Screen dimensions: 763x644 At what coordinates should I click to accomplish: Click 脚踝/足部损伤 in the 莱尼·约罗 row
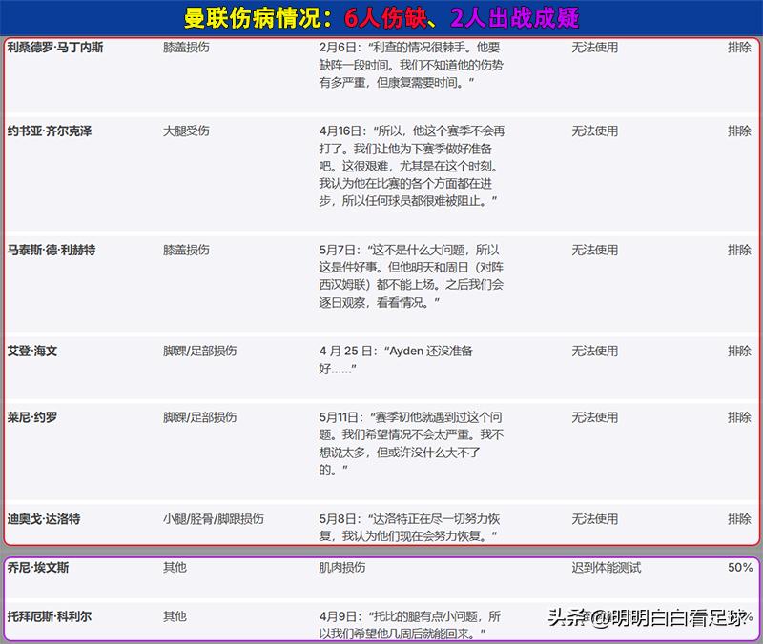click(x=200, y=417)
